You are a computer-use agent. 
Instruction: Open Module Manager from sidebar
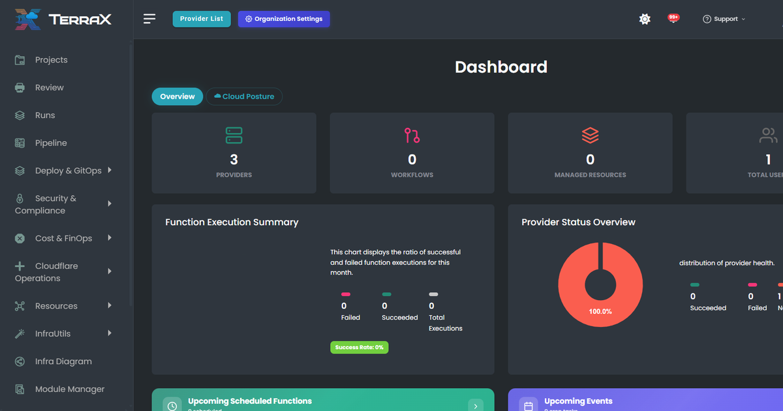point(70,389)
